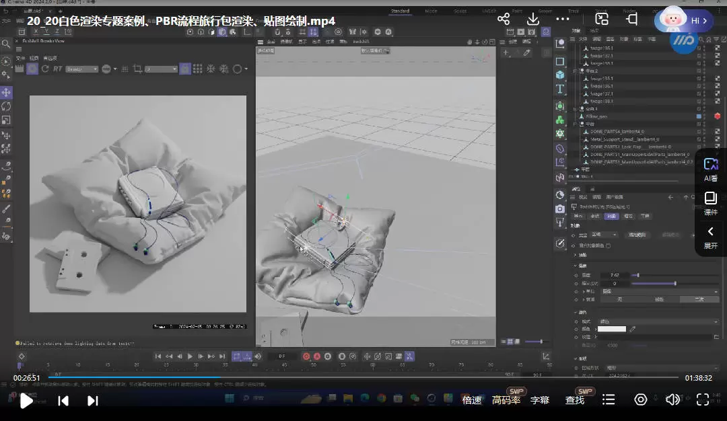The image size is (727, 421).
Task: Select the Move tool in the left toolbar
Action: (6, 92)
